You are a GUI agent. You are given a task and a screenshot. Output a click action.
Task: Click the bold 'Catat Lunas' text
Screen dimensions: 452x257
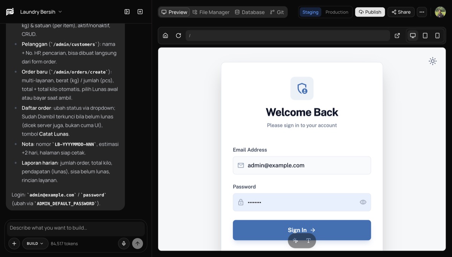(54, 134)
